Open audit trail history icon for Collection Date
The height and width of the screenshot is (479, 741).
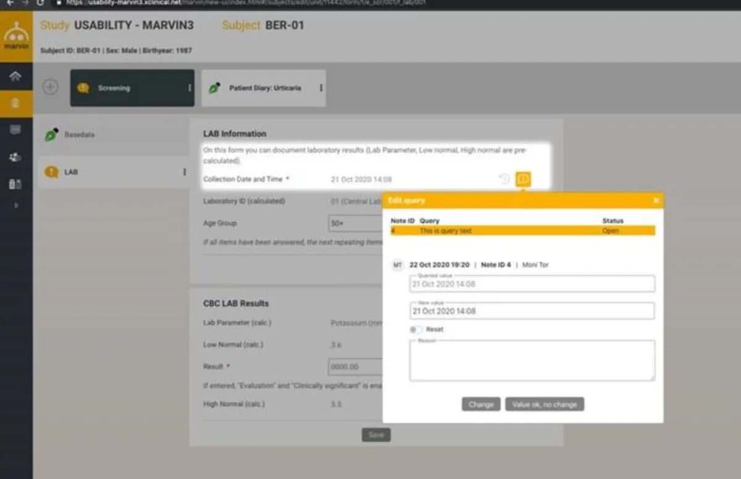click(504, 179)
